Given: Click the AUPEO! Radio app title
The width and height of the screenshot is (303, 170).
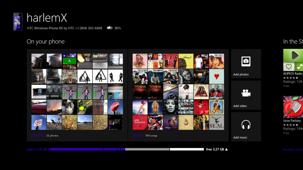Looking at the screenshot, I should pos(293,73).
